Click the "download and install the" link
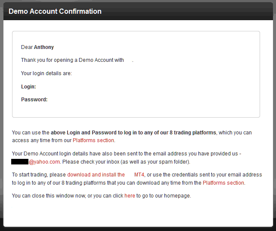This screenshot has width=276, height=231. pyautogui.click(x=96, y=175)
